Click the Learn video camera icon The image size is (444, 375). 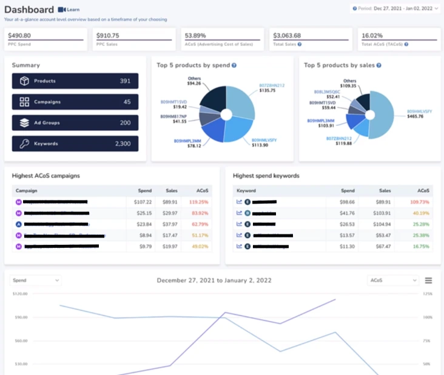pos(62,10)
